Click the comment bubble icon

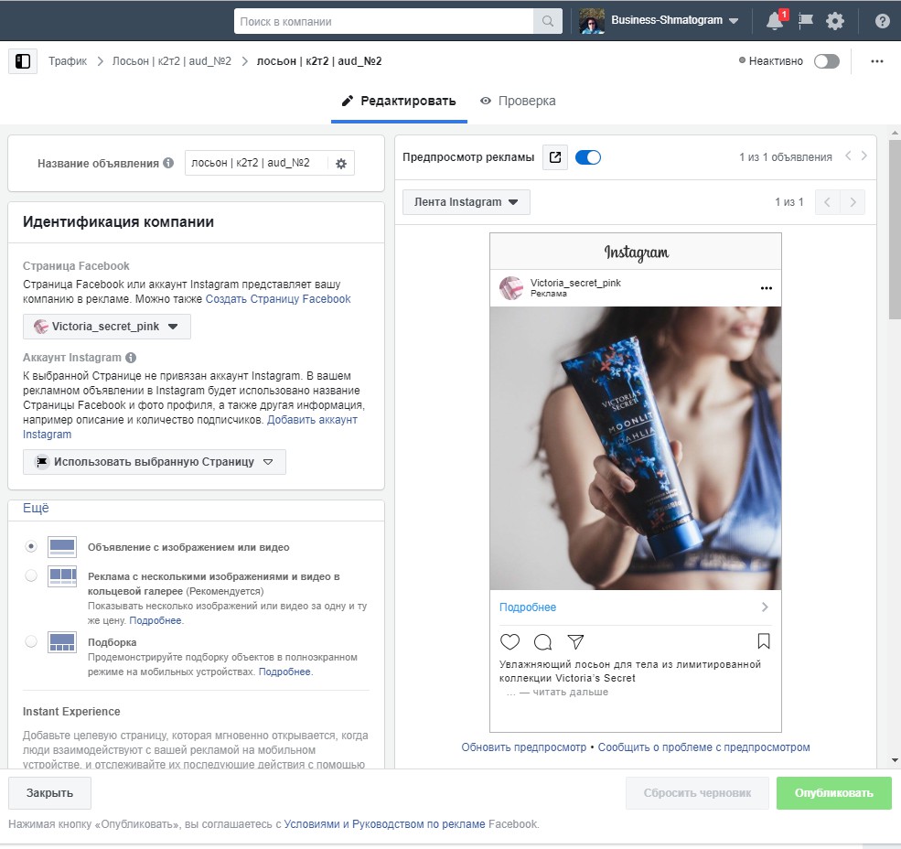pos(542,641)
